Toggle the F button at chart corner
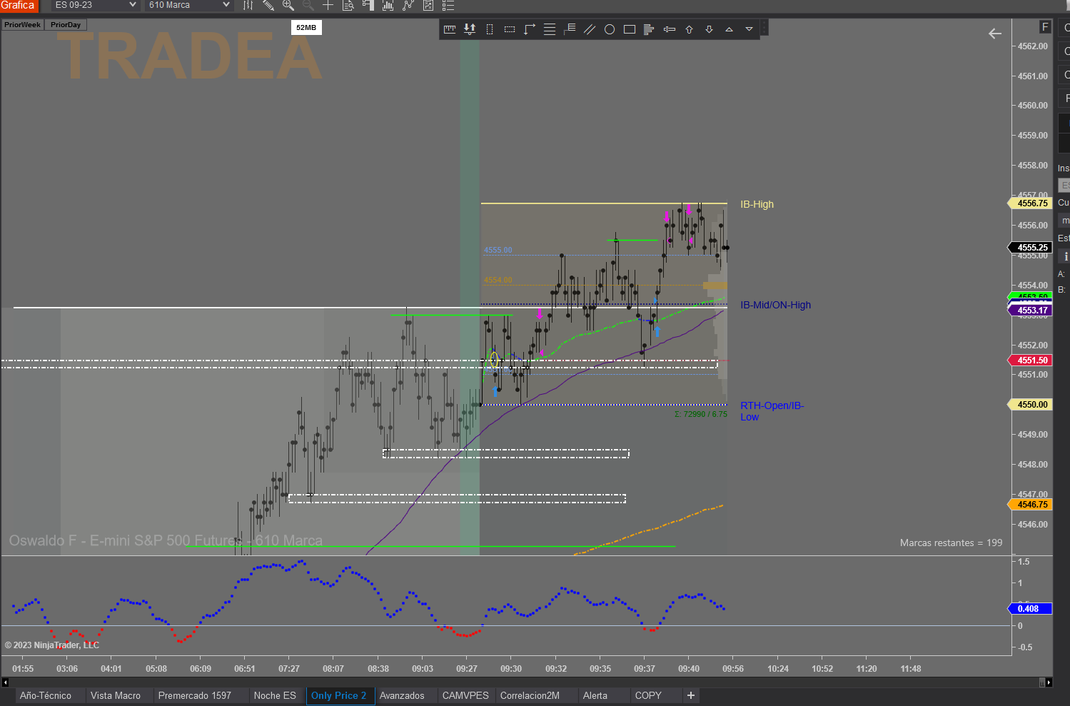The width and height of the screenshot is (1070, 706). [1045, 27]
